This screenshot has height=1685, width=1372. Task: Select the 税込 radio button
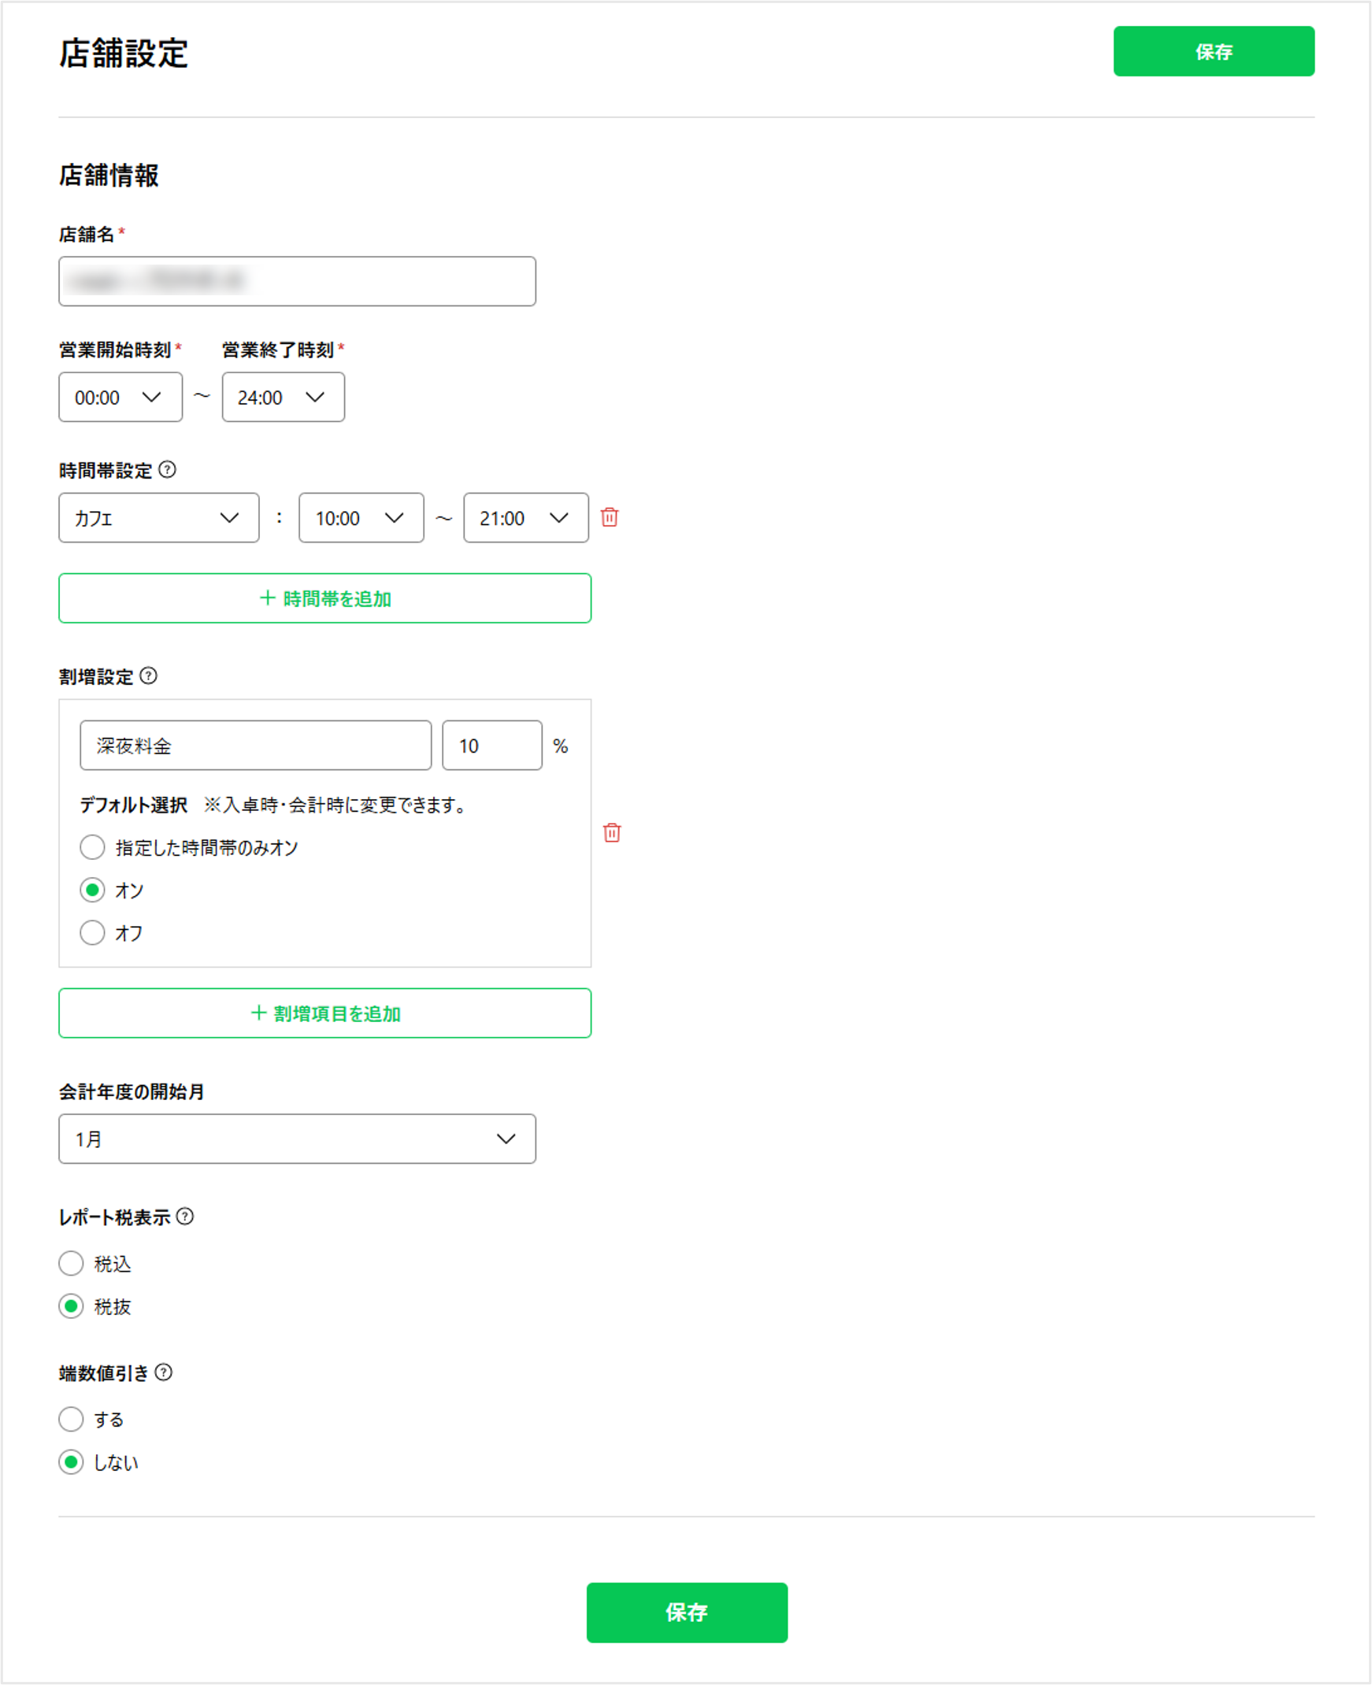(x=71, y=1263)
